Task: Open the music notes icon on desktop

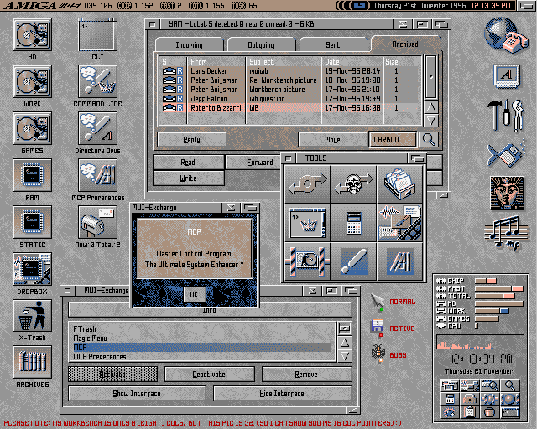Action: (x=508, y=232)
